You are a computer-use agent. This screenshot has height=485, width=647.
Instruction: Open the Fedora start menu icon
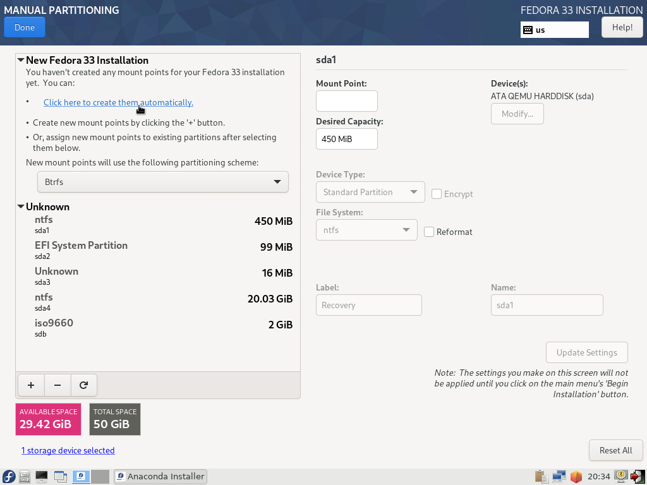click(x=9, y=477)
